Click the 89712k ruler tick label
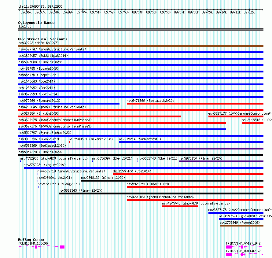 pyautogui.click(x=249, y=12)
